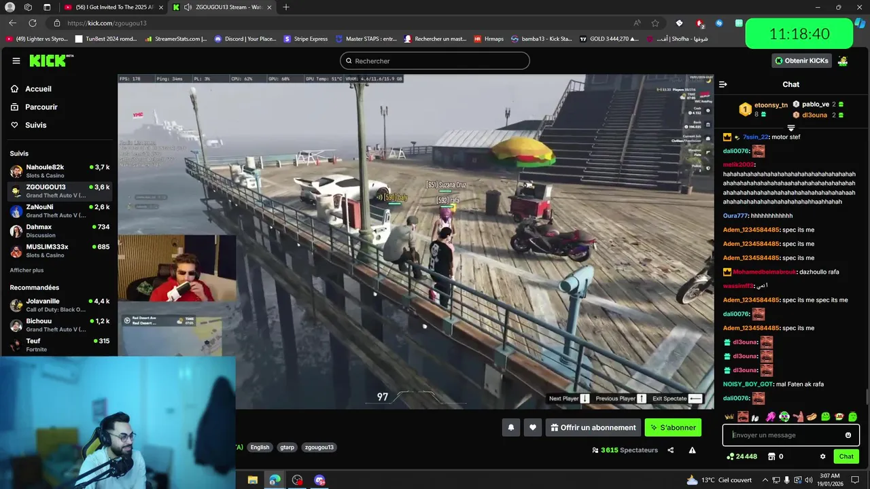Expand the chat leaderboard chevron
Image resolution: width=870 pixels, height=489 pixels.
coord(790,128)
